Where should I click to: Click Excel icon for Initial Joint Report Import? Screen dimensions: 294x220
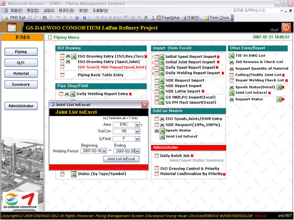(x=161, y=62)
